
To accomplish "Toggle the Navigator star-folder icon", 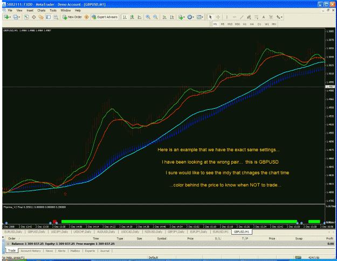I will coord(41,17).
